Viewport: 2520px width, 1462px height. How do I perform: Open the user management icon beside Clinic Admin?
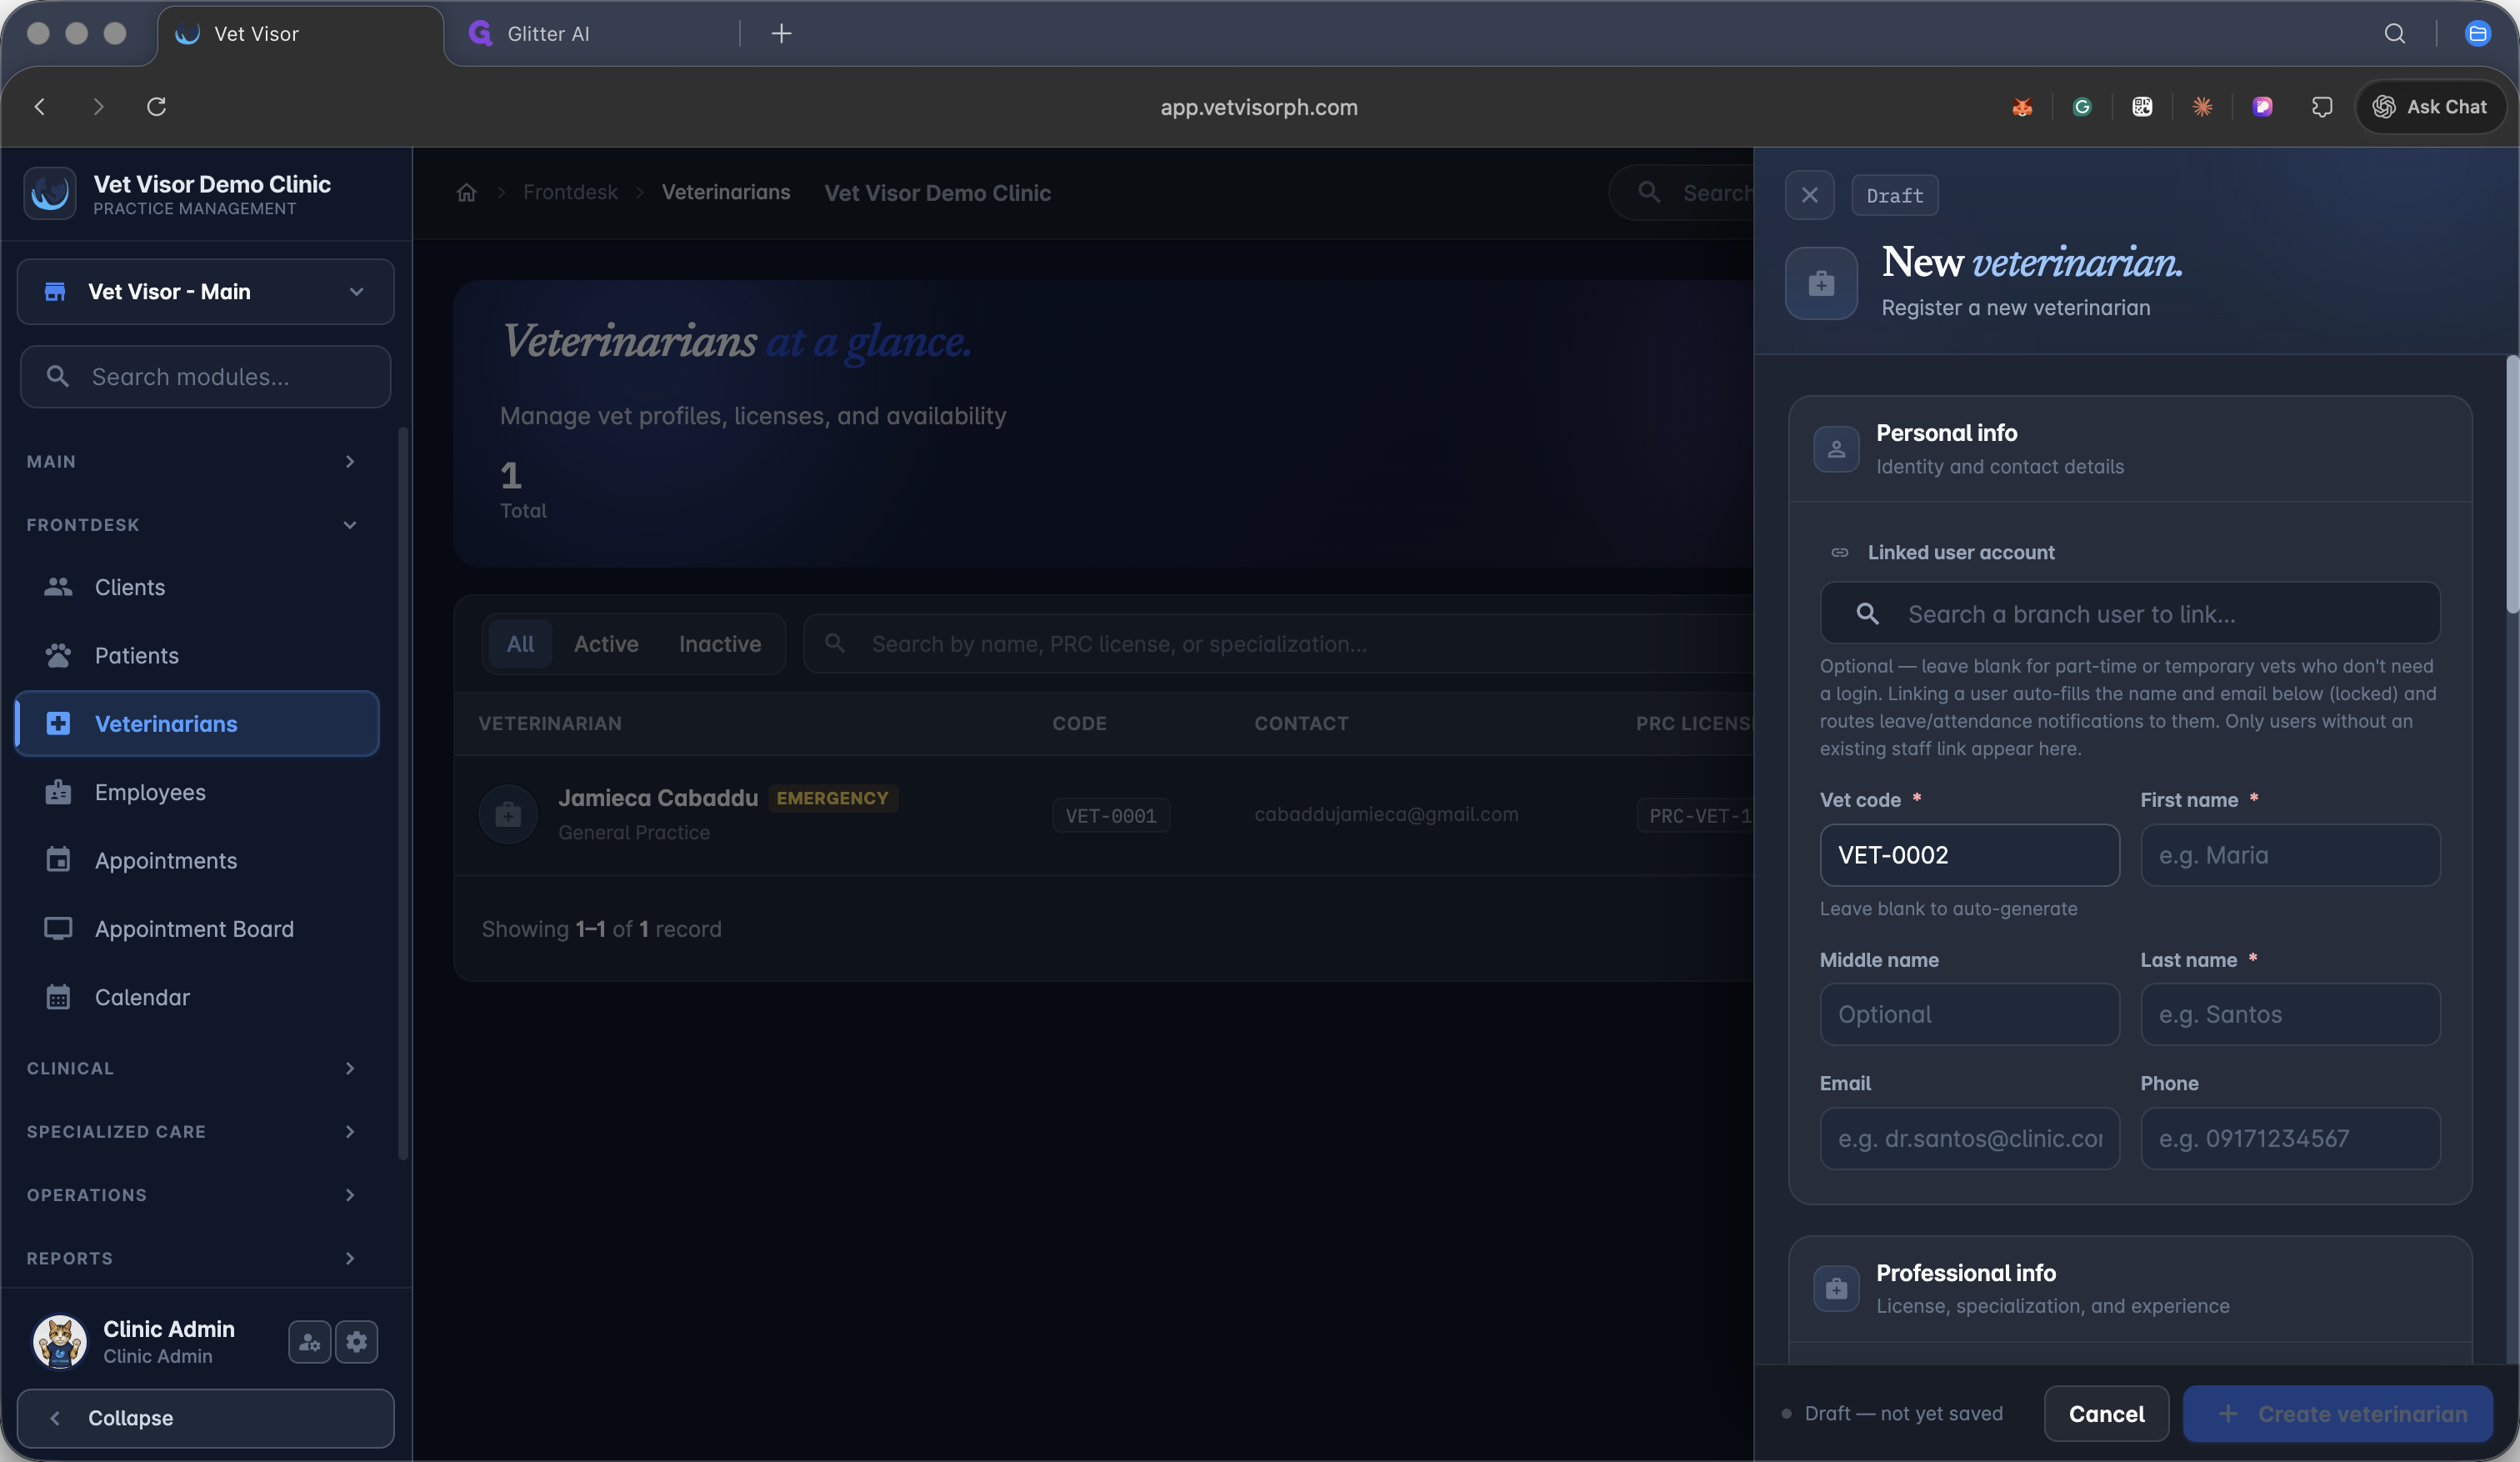[309, 1342]
